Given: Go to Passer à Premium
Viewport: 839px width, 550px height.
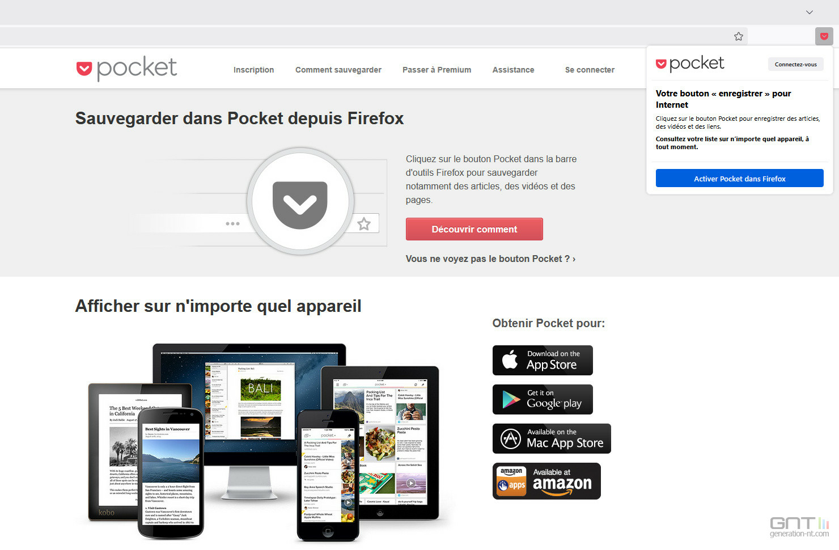Looking at the screenshot, I should (437, 70).
